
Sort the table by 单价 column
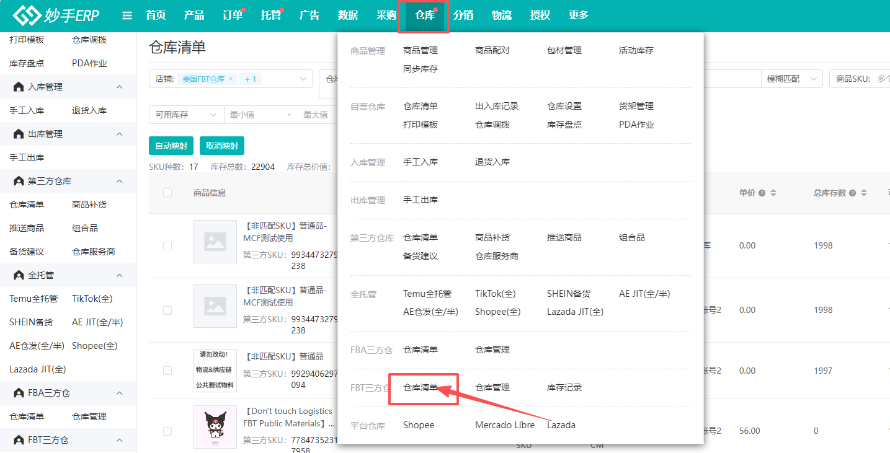coord(773,193)
